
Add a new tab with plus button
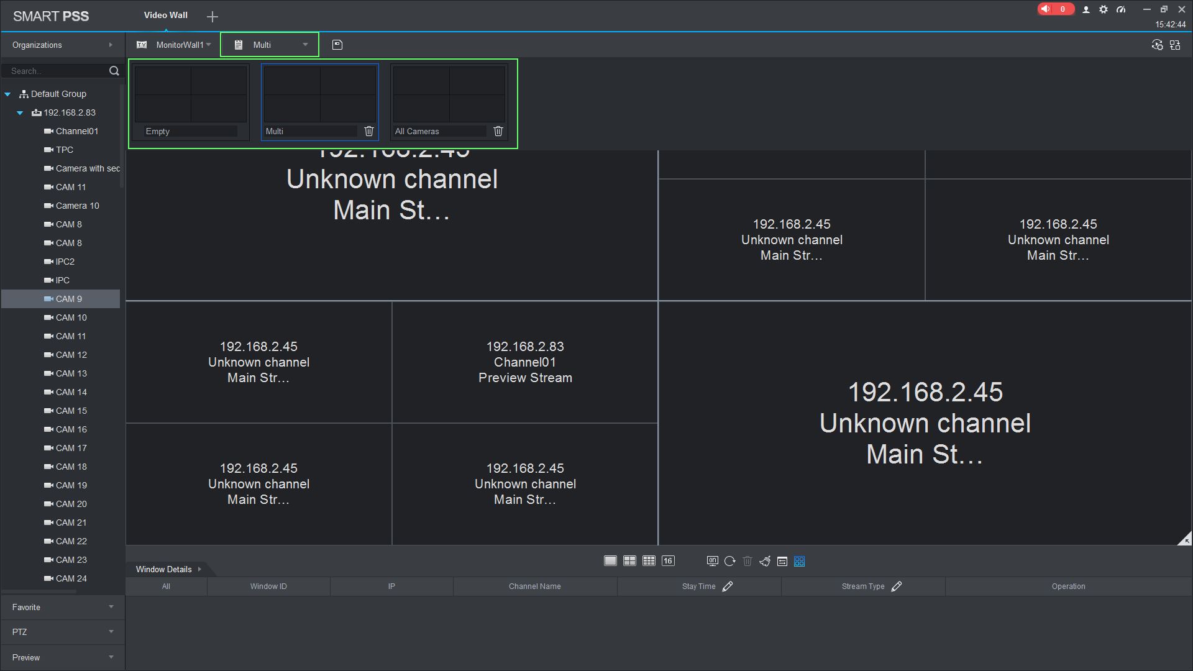click(213, 17)
